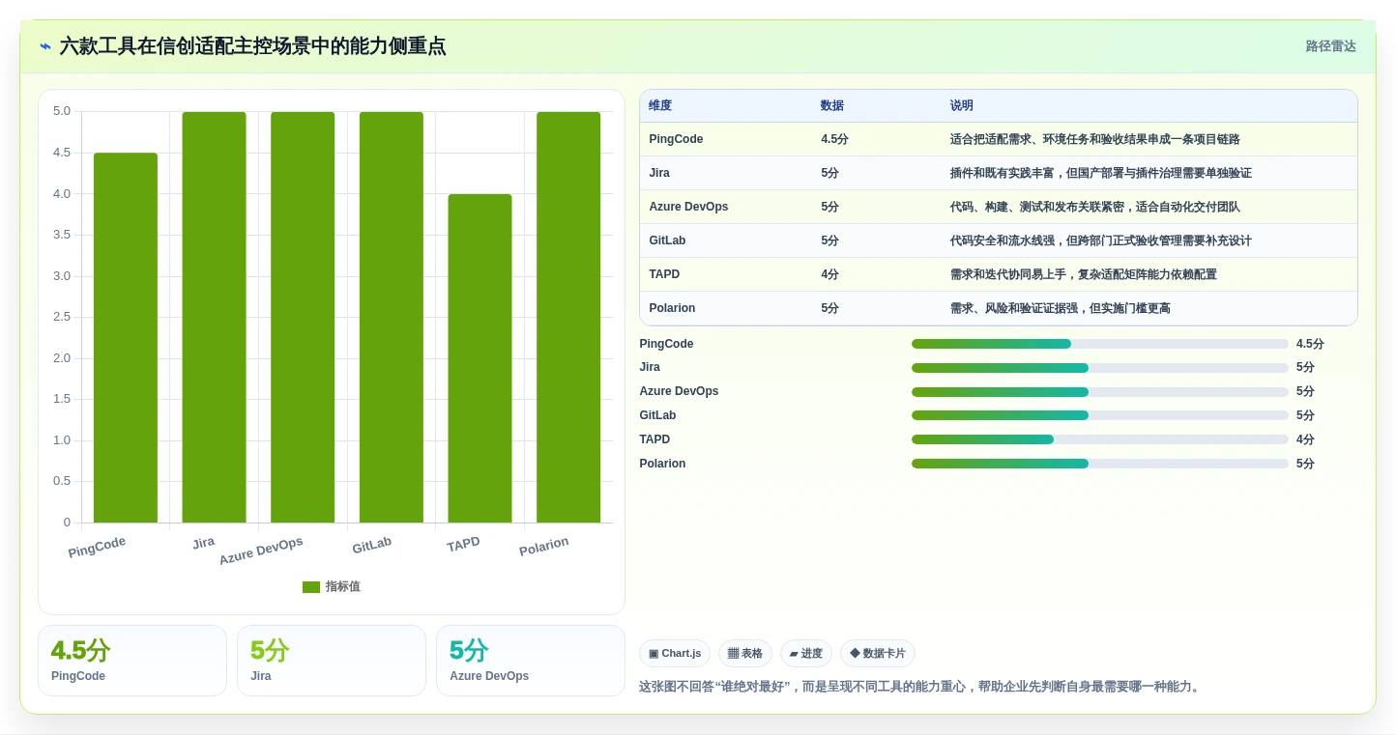Click the Jira bar in chart
Image resolution: width=1396 pixels, height=735 pixels.
coord(214,318)
